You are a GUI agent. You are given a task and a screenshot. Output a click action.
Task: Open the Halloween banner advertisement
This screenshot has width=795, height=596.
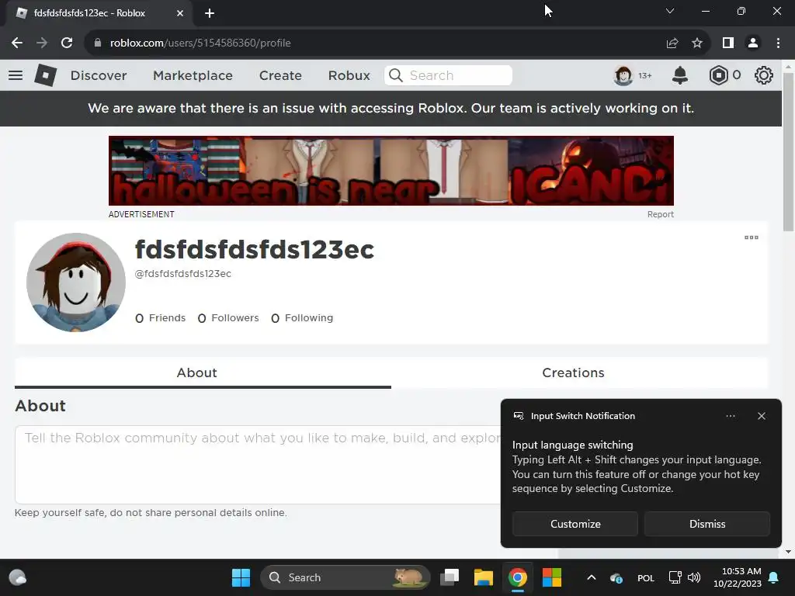click(x=391, y=171)
